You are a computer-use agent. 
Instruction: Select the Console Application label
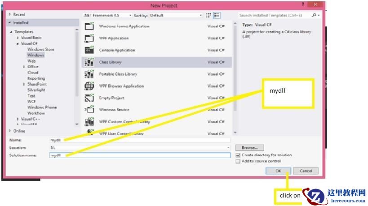117,50
